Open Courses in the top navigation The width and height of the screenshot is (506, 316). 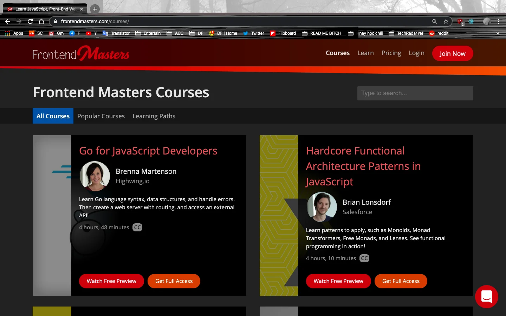click(338, 53)
